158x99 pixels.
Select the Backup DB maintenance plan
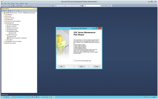(x=13, y=33)
